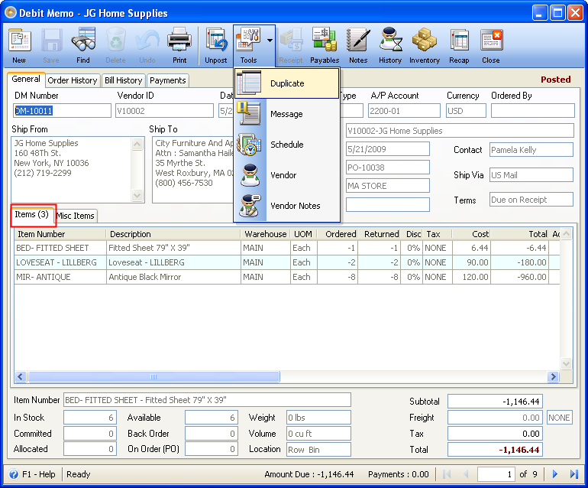
Task: Click the DM Number field
Action: coord(62,111)
